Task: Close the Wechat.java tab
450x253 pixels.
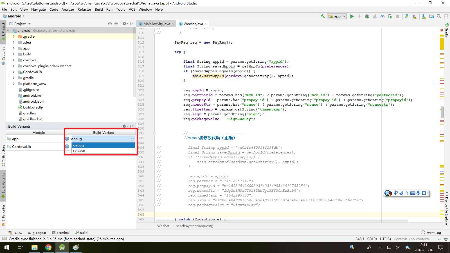Action: tap(206, 24)
